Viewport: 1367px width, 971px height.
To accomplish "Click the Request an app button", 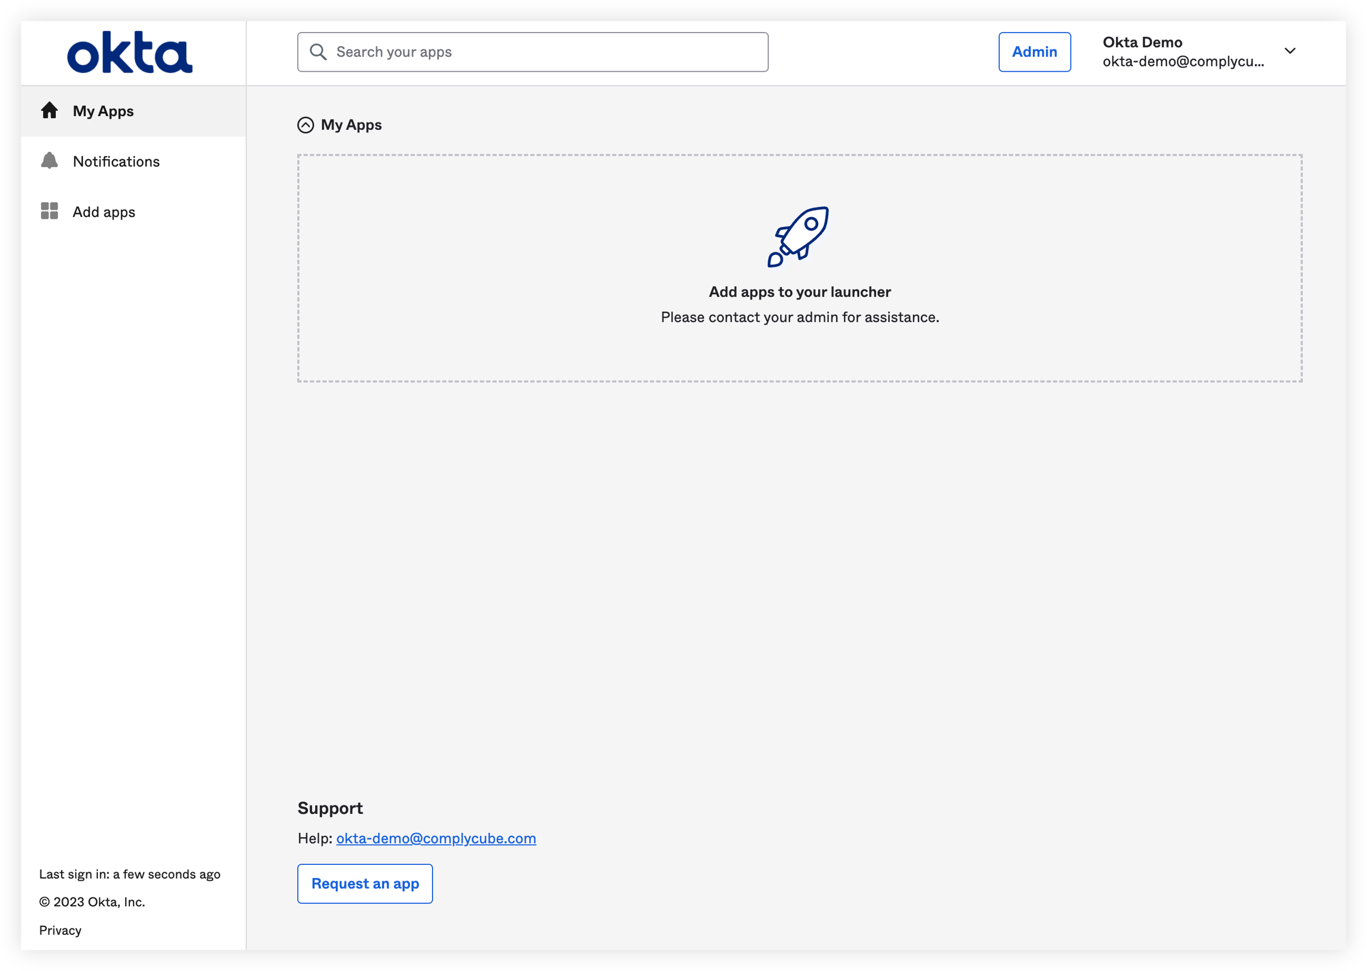I will [365, 884].
